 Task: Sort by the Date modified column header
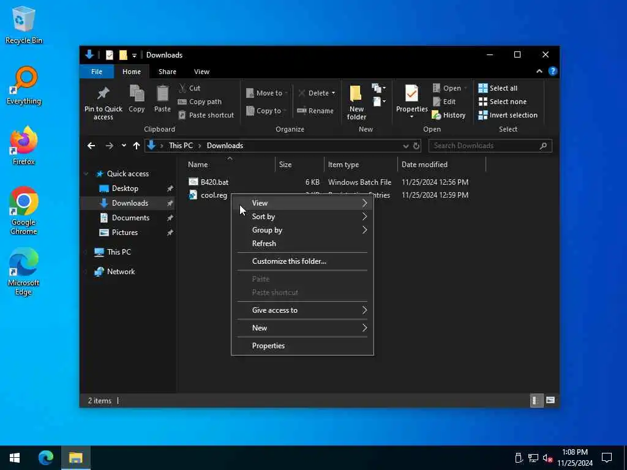[x=424, y=164]
